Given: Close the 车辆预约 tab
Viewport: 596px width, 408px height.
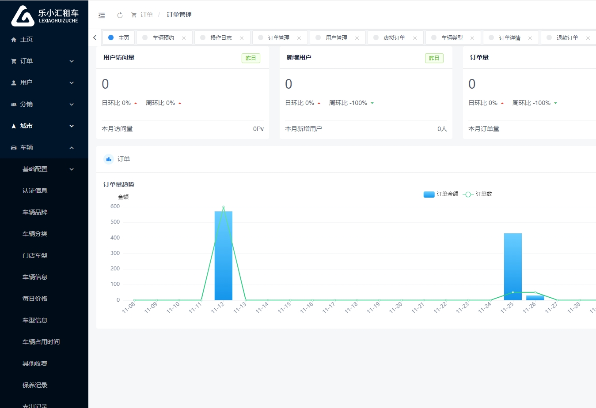Looking at the screenshot, I should point(184,38).
